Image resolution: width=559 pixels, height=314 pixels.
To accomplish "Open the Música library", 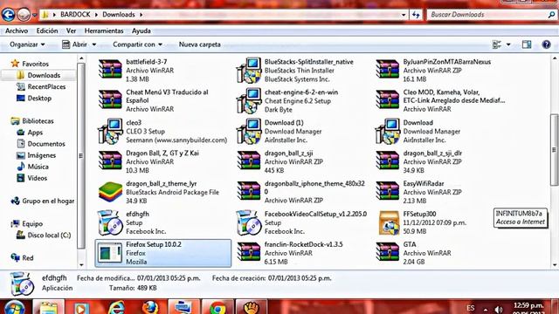I will click(x=38, y=167).
